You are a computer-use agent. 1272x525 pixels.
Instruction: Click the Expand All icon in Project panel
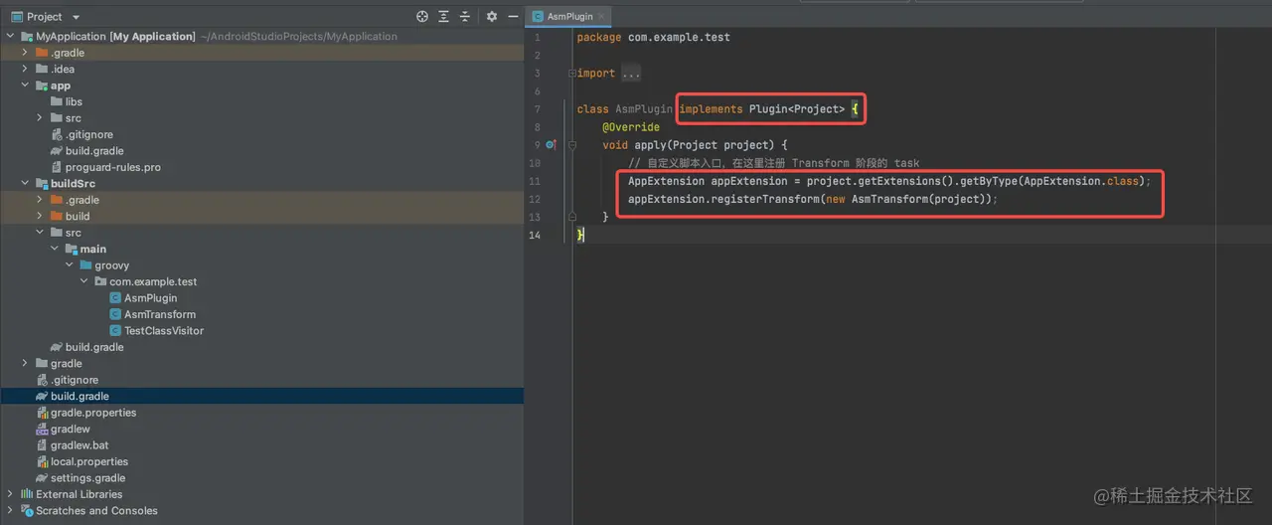click(443, 17)
